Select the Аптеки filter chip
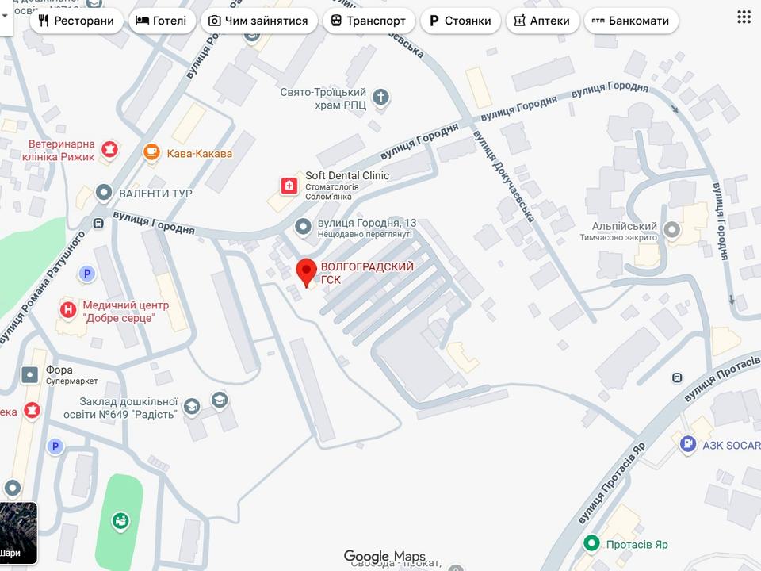 [x=542, y=21]
